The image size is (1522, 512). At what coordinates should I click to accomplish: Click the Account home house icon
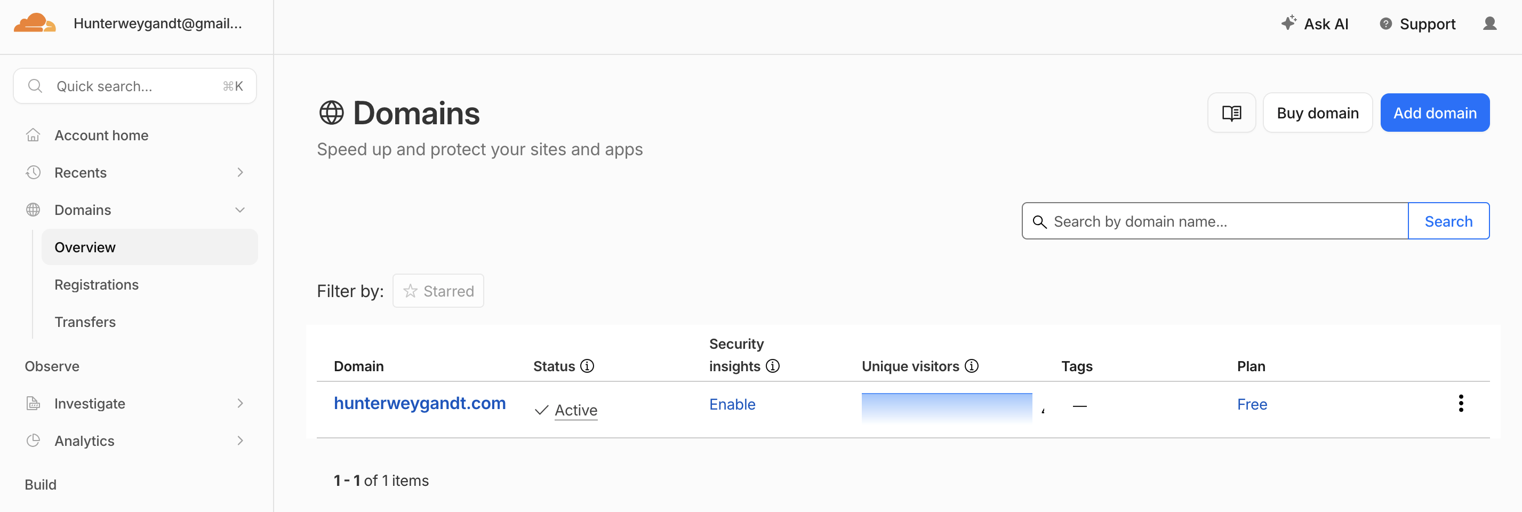click(33, 135)
